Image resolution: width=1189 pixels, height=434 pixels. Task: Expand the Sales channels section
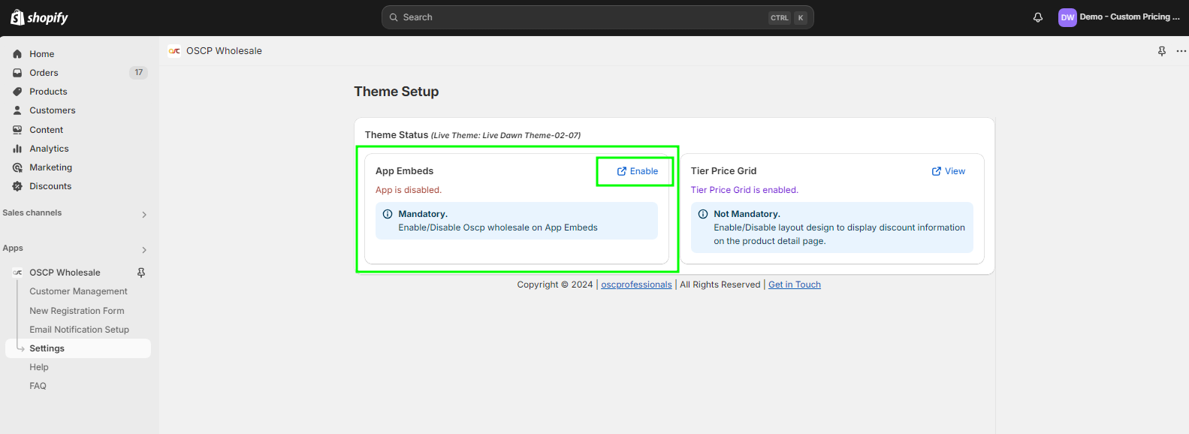[144, 215]
